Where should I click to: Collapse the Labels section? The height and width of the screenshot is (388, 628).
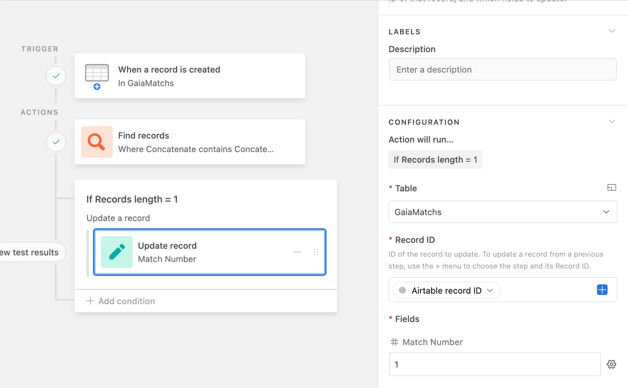pyautogui.click(x=612, y=31)
